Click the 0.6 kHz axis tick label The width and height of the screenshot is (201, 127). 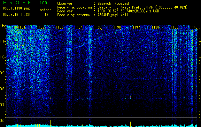tap(3, 121)
